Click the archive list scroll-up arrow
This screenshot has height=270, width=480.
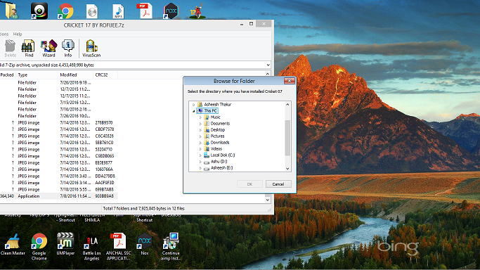pos(268,74)
